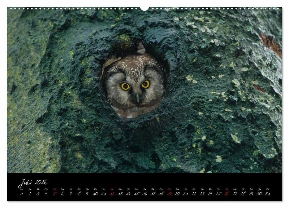Select date 21 in the calendar strip
This screenshot has width=289, height=208.
186,194
